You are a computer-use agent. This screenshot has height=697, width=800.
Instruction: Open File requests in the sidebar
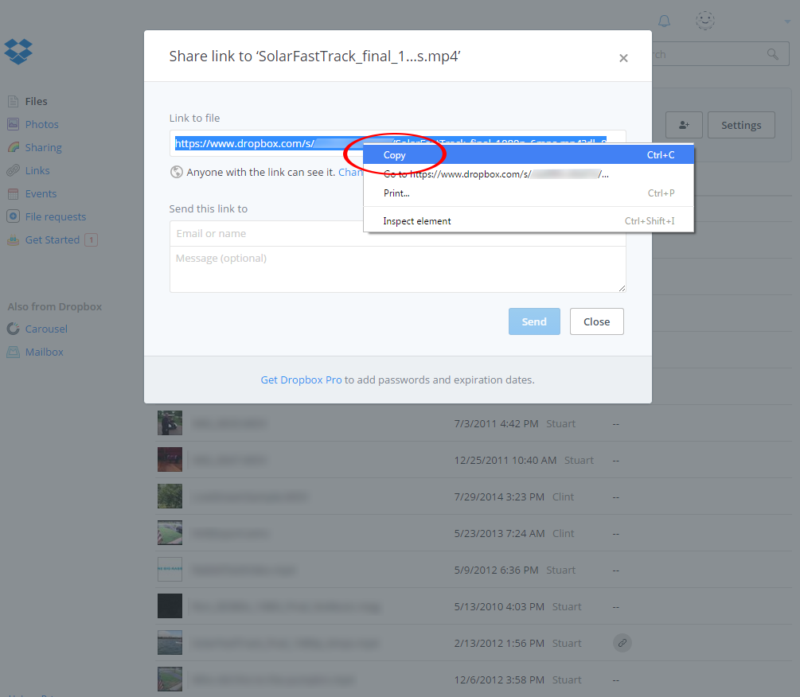point(56,216)
